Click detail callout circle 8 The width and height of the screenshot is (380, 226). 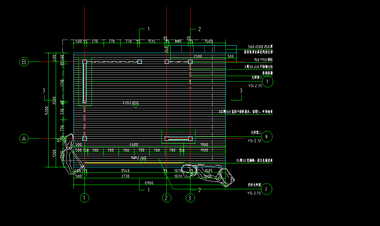[267, 136]
